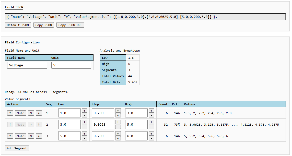Image resolution: width=292 pixels, height=156 pixels.
Task: Move segment 2 up with arrow
Action: tap(10, 125)
